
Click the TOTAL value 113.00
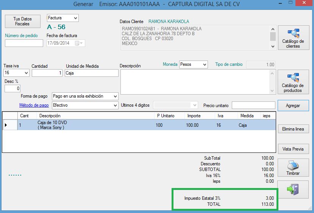click(x=267, y=204)
